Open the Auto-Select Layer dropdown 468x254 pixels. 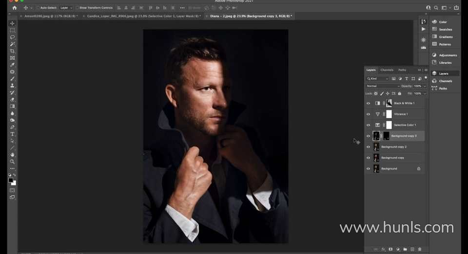pyautogui.click(x=66, y=8)
